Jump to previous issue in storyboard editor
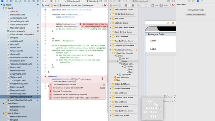 click(170, 5)
